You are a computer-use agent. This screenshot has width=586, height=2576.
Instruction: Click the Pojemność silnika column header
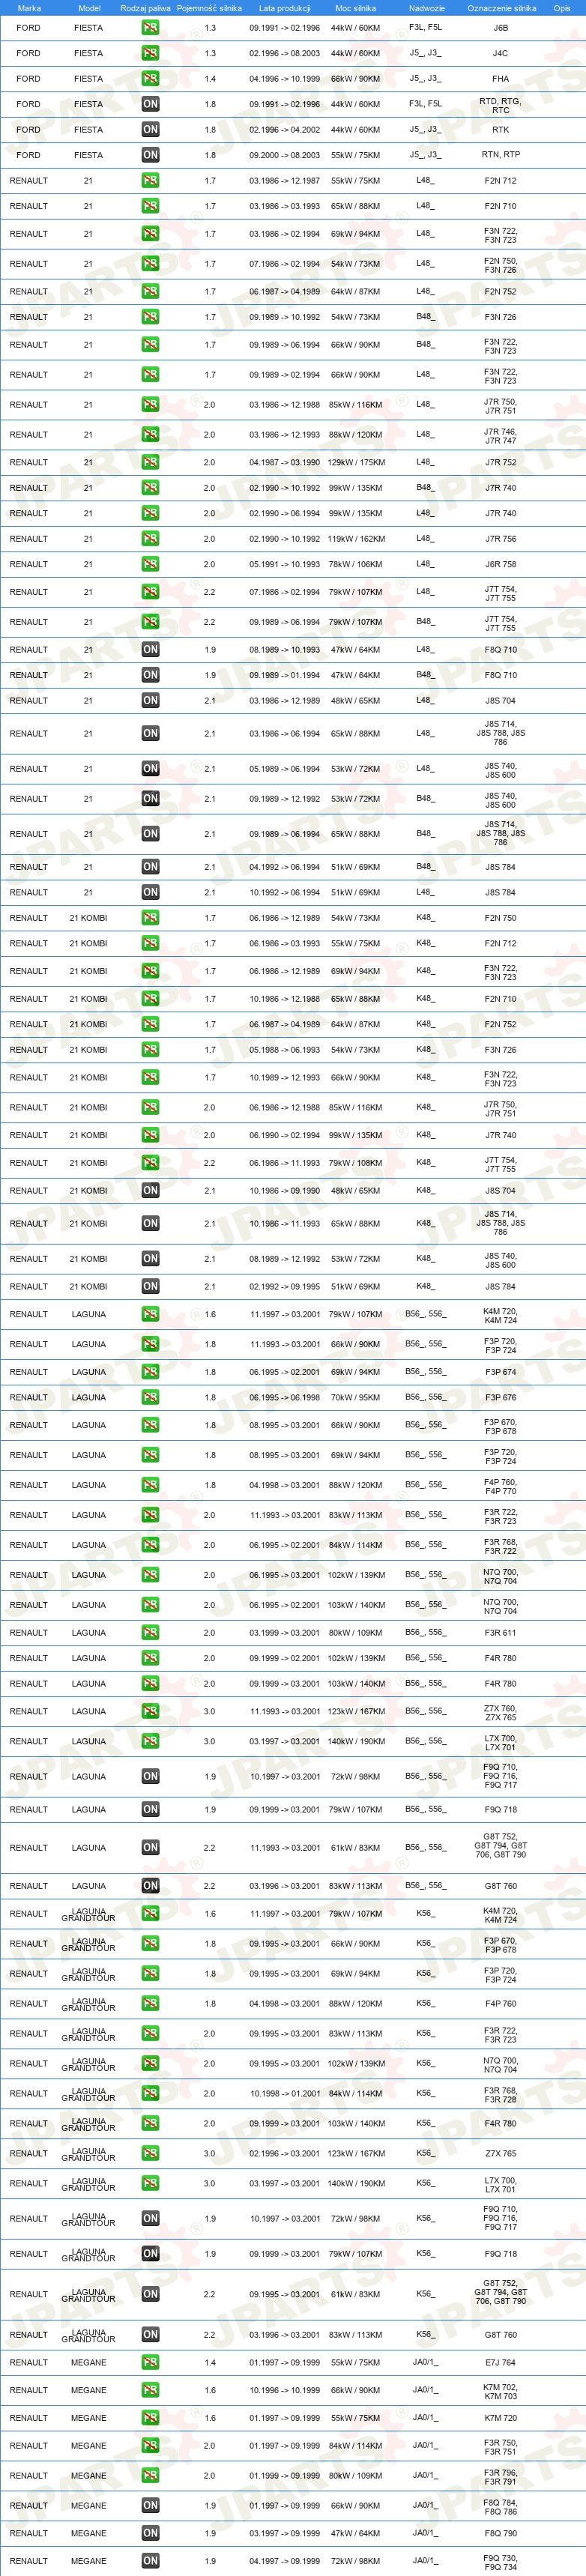pyautogui.click(x=209, y=8)
